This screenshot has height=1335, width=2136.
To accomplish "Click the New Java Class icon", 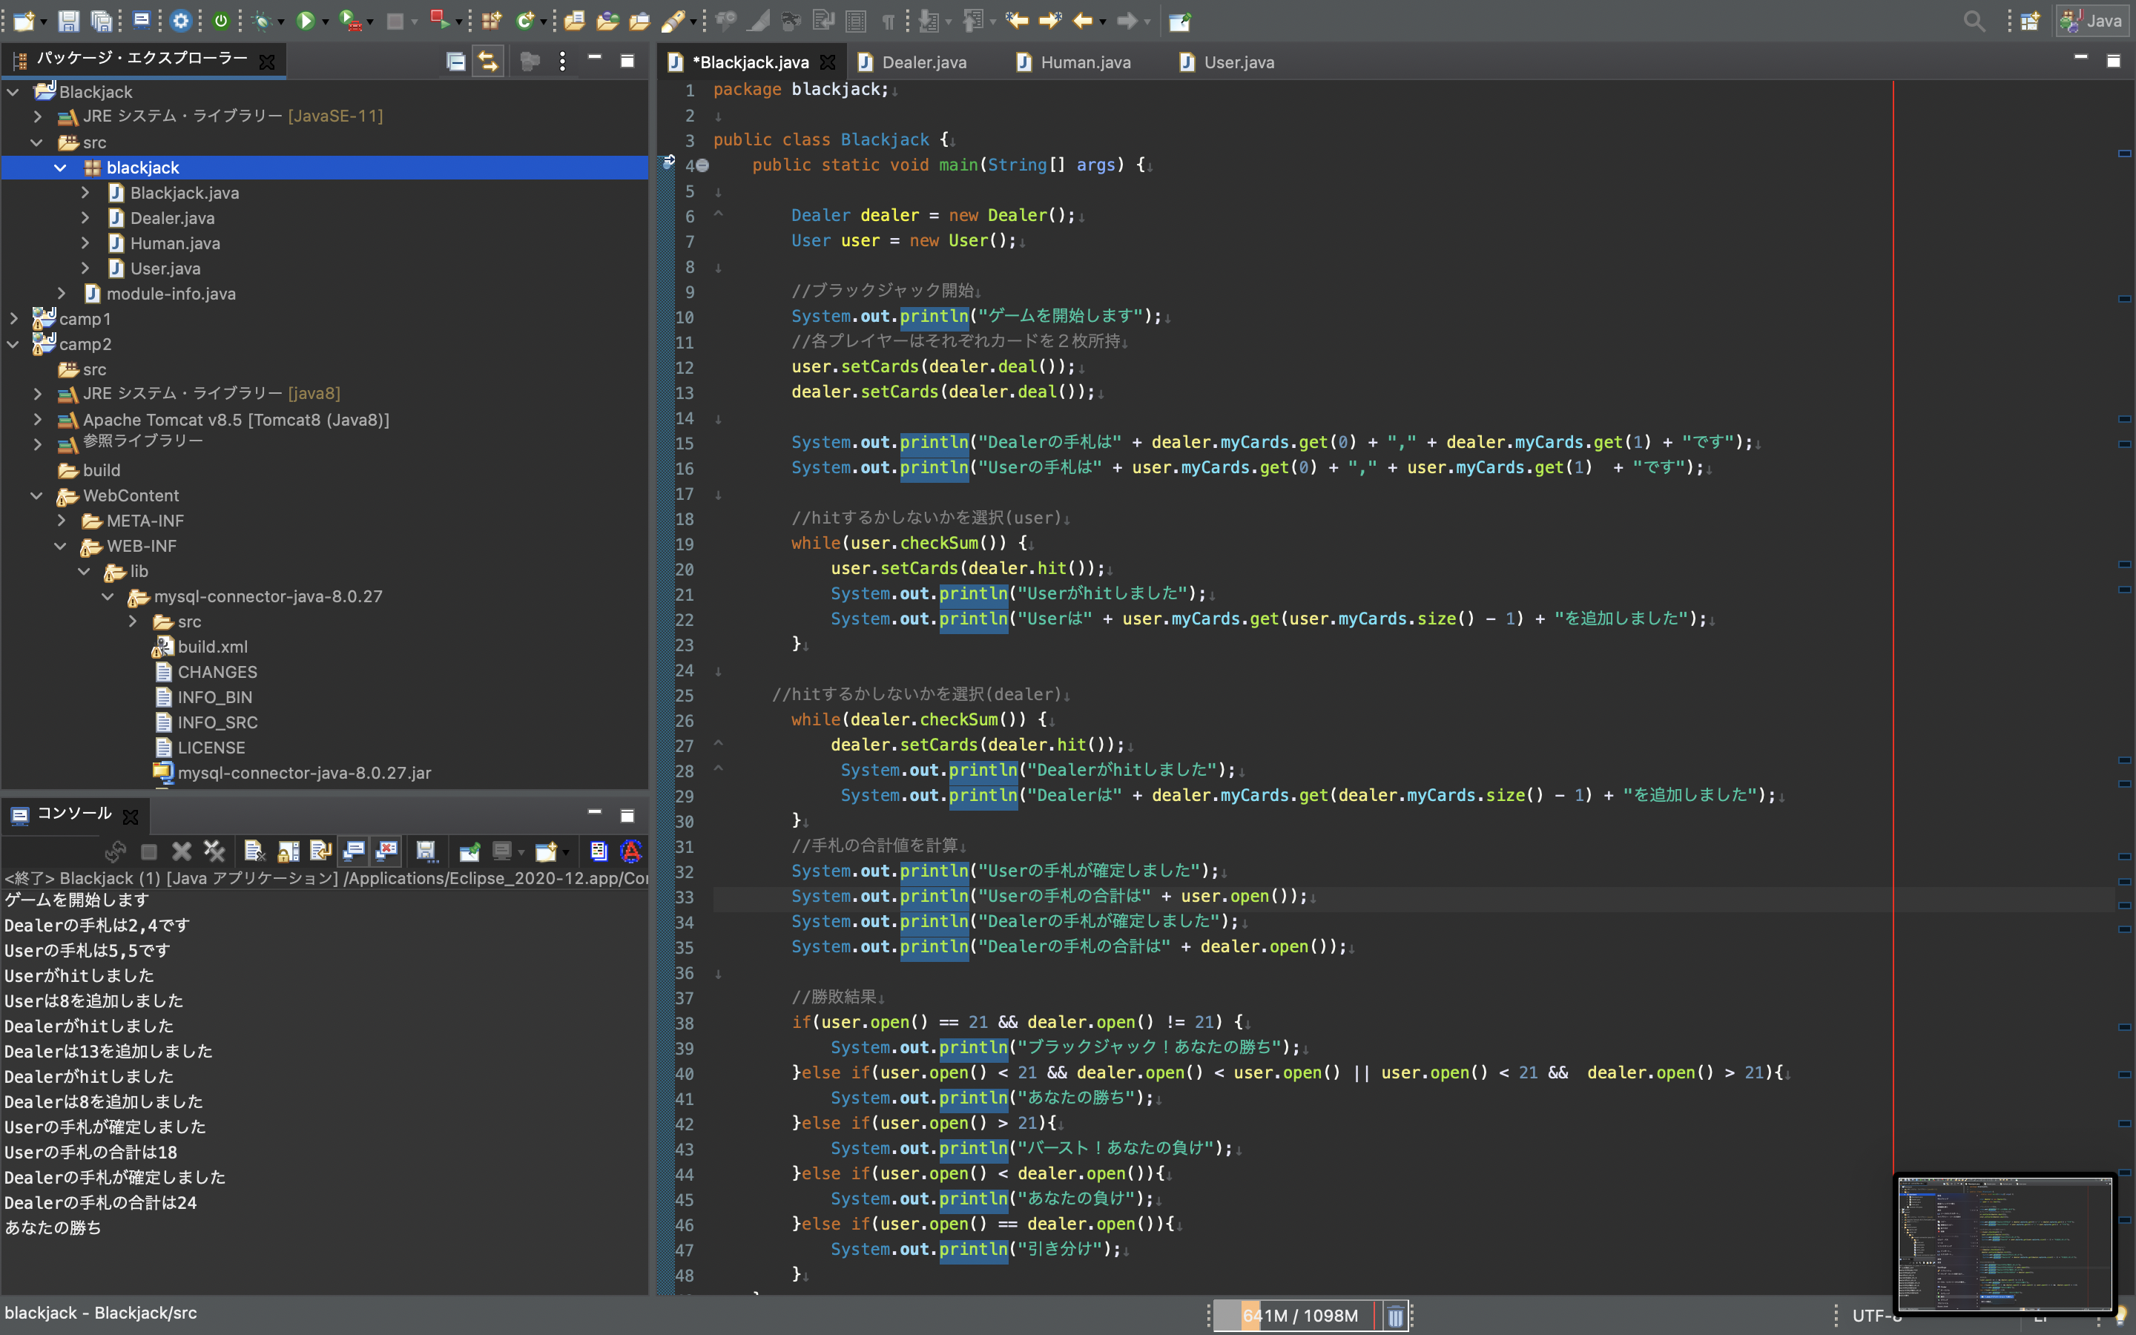I will [526, 20].
